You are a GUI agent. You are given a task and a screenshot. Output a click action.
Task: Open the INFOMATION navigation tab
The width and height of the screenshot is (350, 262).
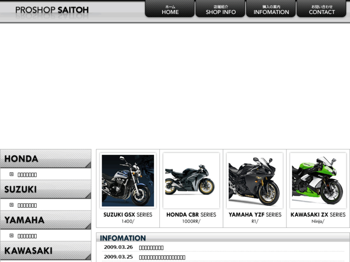[x=271, y=9]
